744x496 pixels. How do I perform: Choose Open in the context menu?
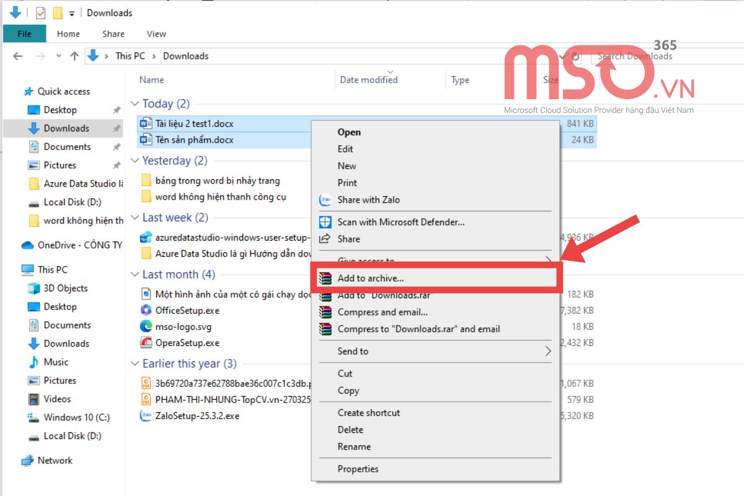click(x=349, y=132)
